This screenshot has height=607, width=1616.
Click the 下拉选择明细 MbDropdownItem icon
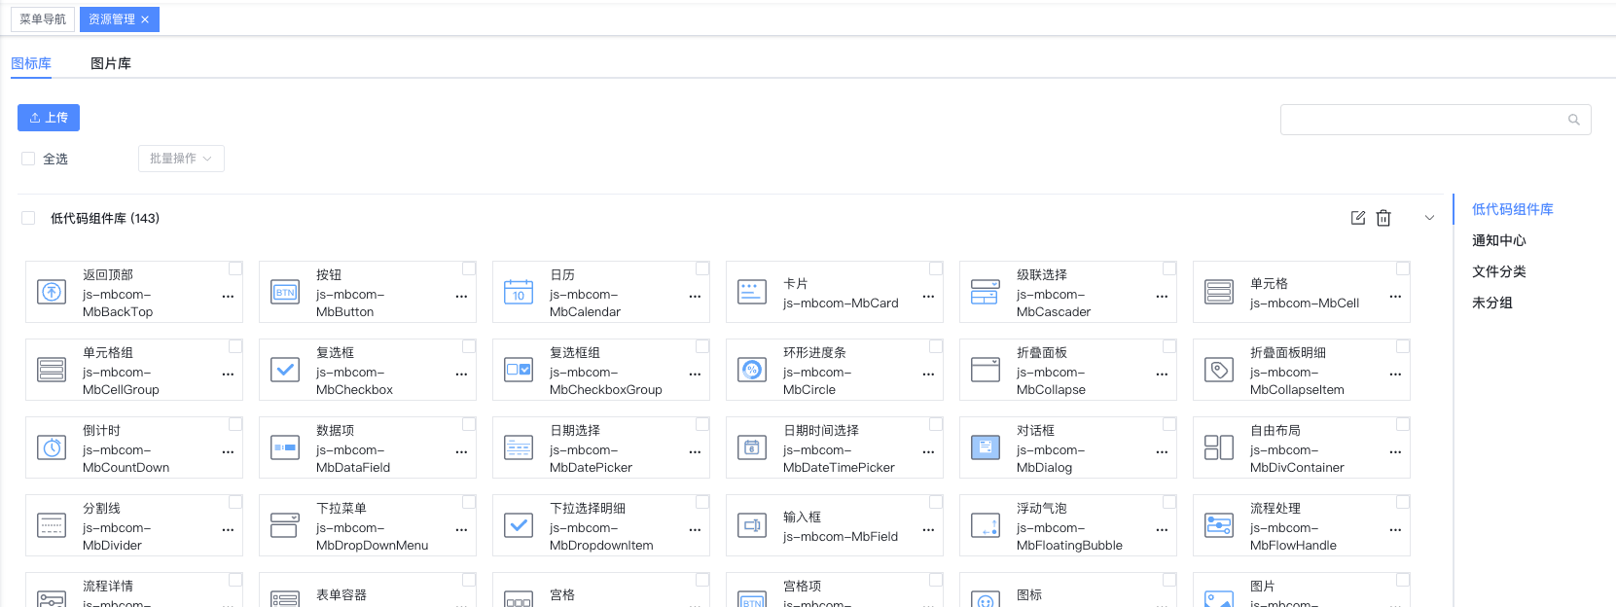[519, 525]
